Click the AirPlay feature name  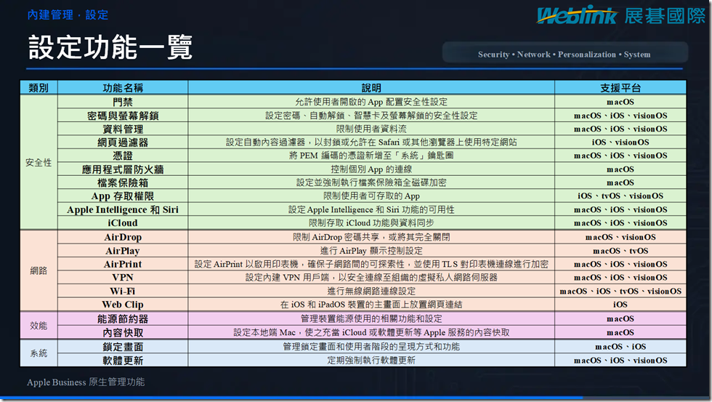(123, 251)
